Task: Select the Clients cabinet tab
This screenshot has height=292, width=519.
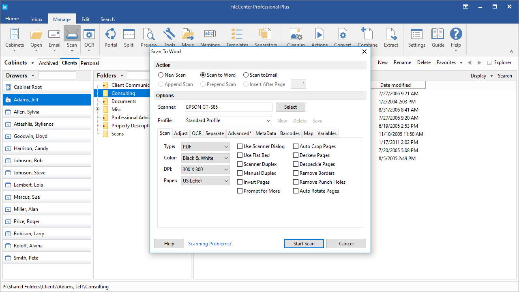Action: [69, 63]
